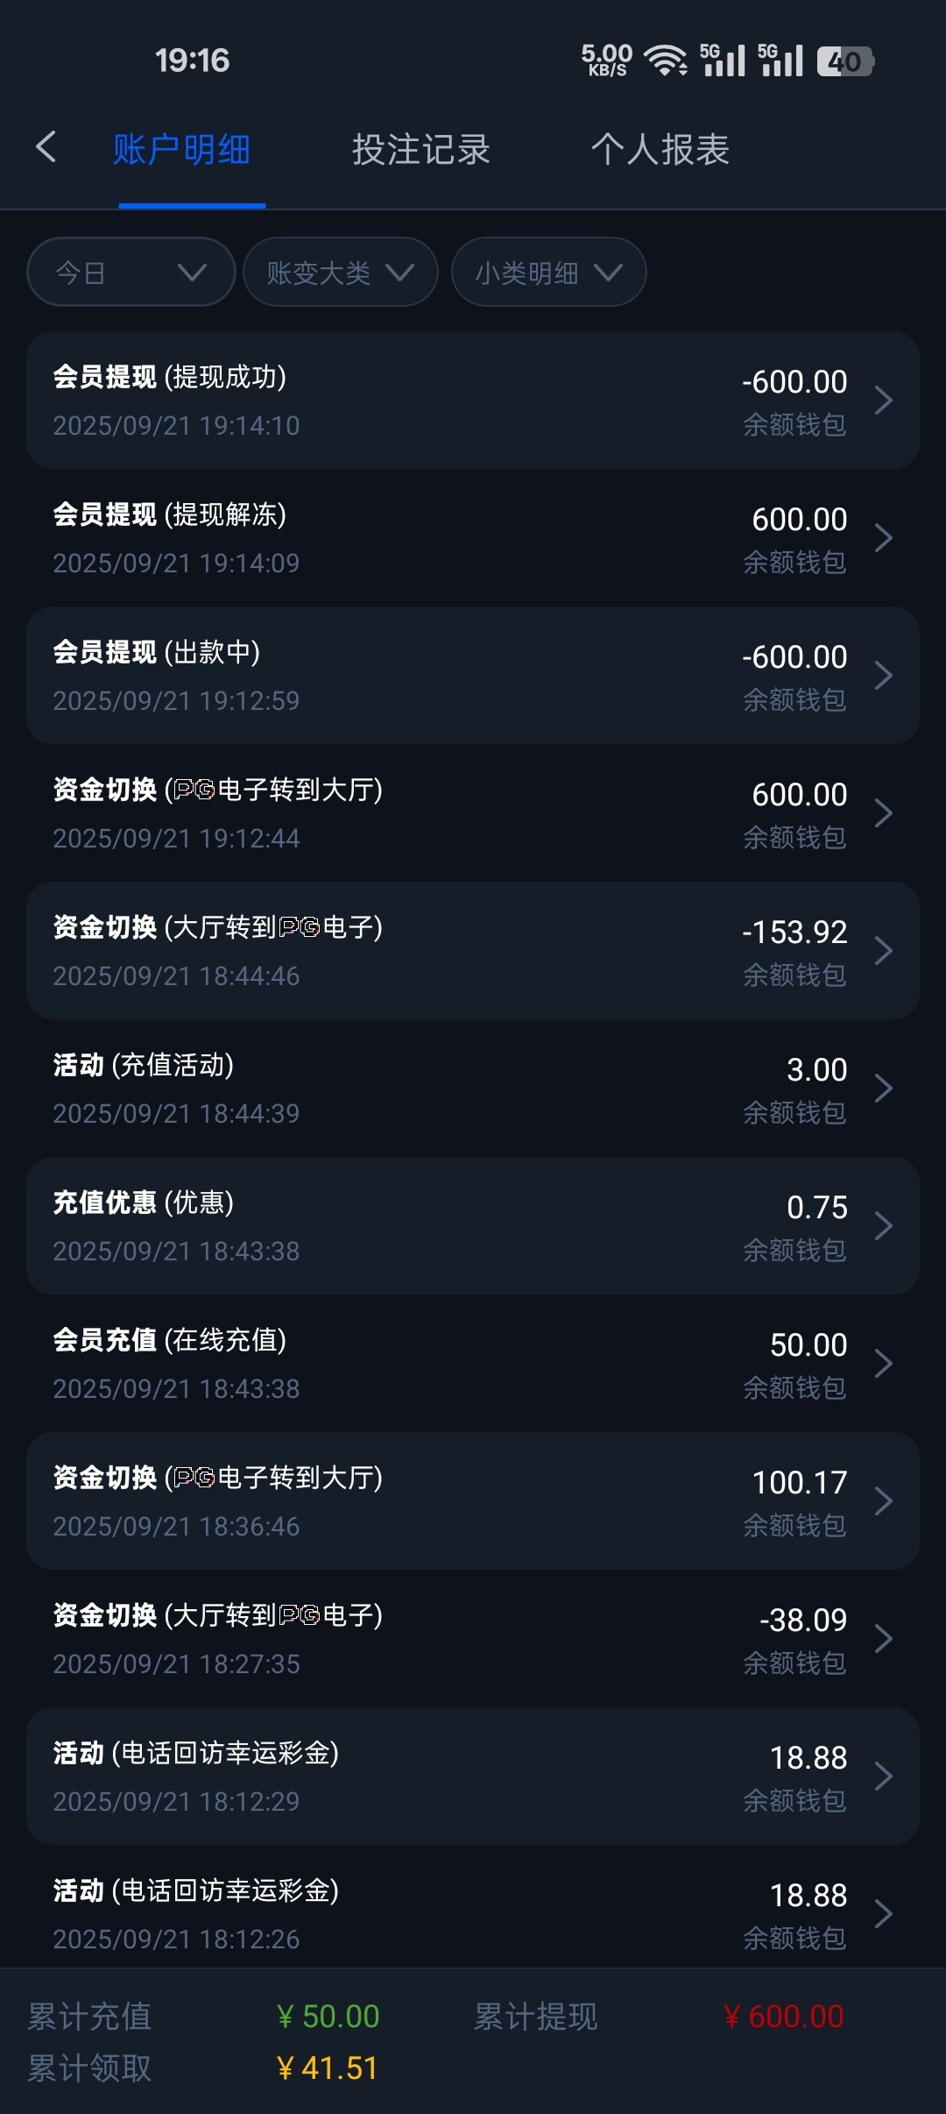Open the 在线充值 50.00 entry chevron
Image resolution: width=946 pixels, height=2114 pixels.
point(883,1364)
